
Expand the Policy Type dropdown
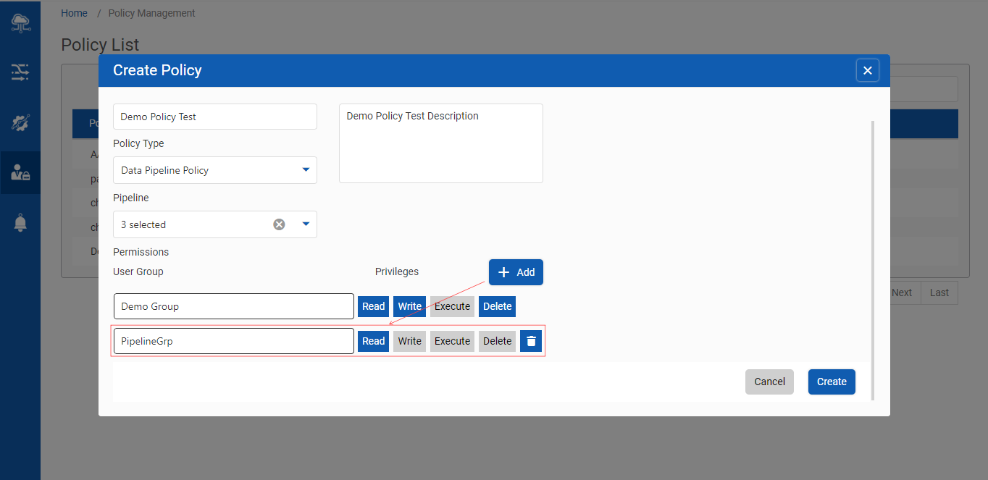click(305, 170)
